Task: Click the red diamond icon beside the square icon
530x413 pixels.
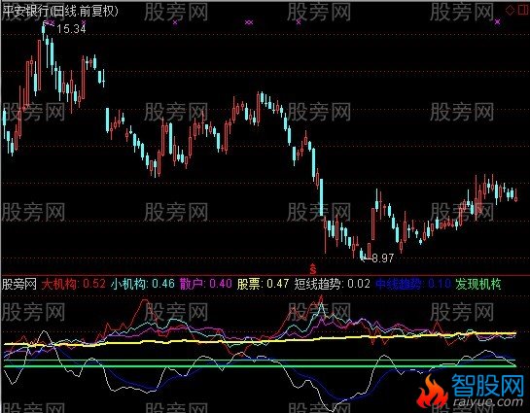Action: 510,10
